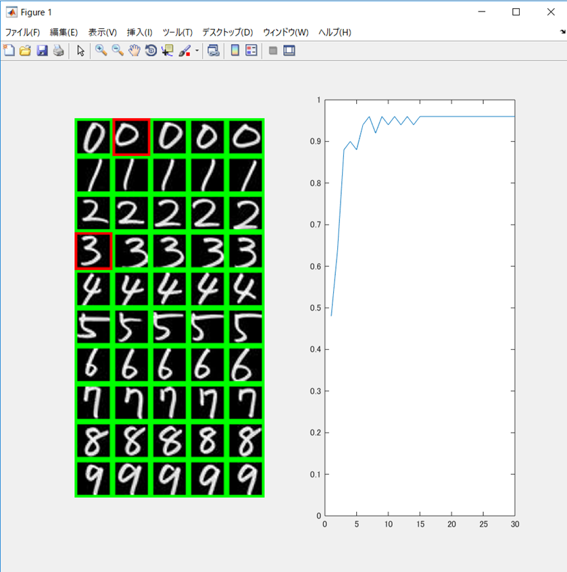Click the Link Plot toolbar button

point(214,51)
